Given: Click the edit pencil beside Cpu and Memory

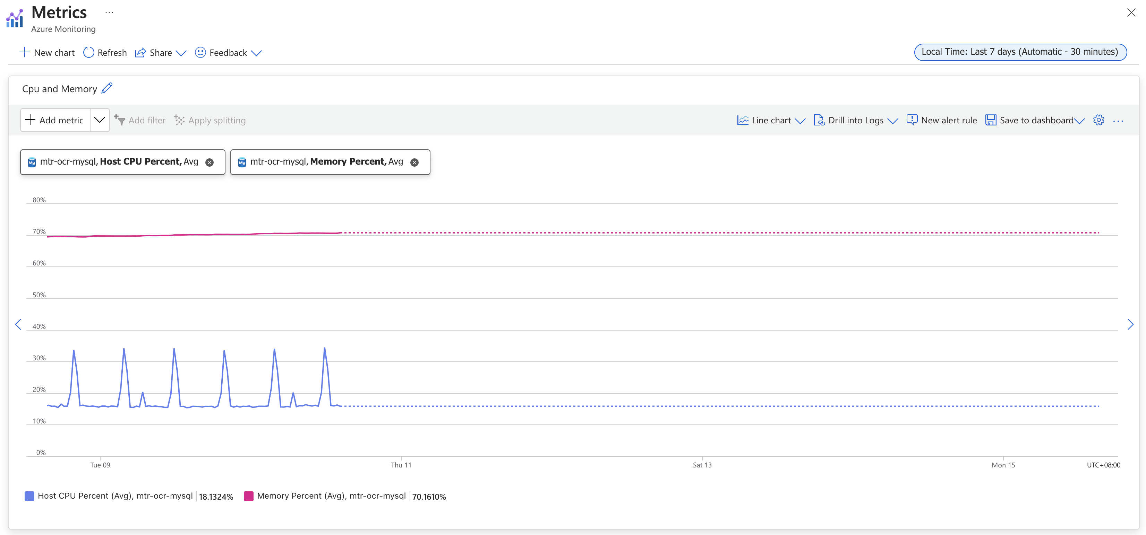Looking at the screenshot, I should pos(107,88).
